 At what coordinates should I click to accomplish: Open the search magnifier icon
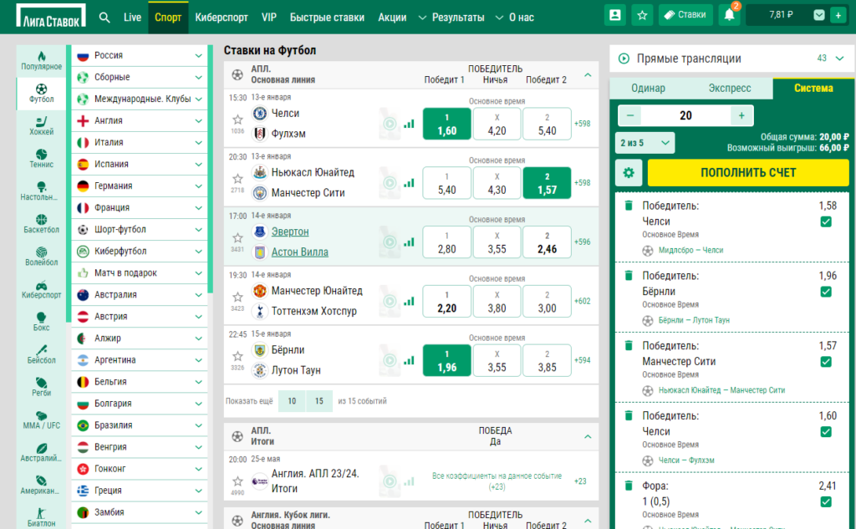click(104, 18)
